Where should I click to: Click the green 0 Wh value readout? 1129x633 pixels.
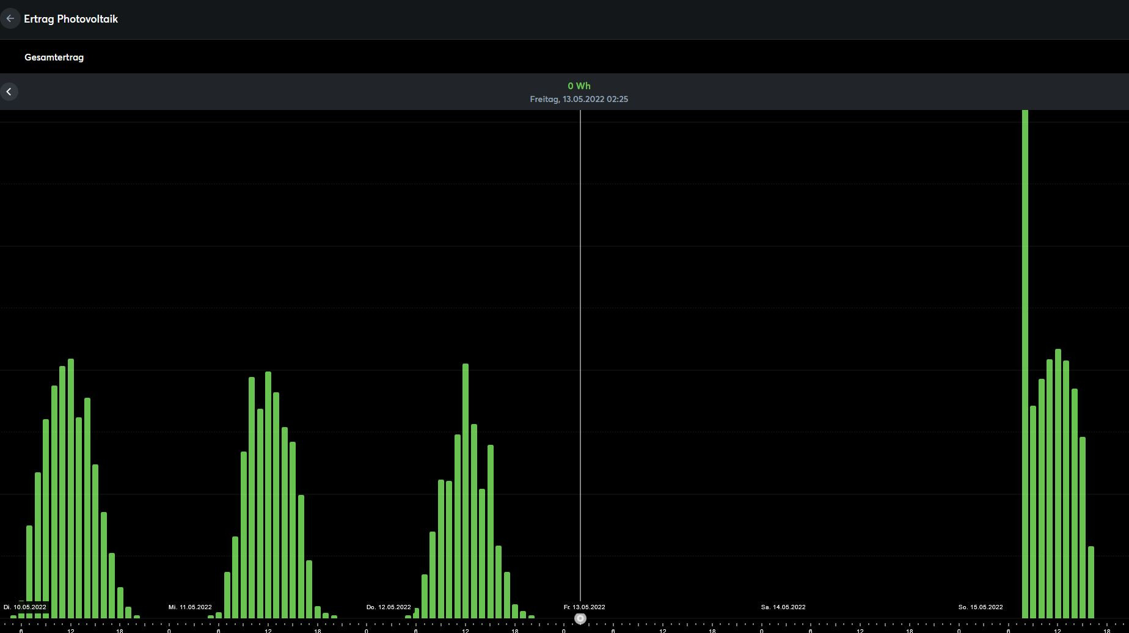pos(579,86)
